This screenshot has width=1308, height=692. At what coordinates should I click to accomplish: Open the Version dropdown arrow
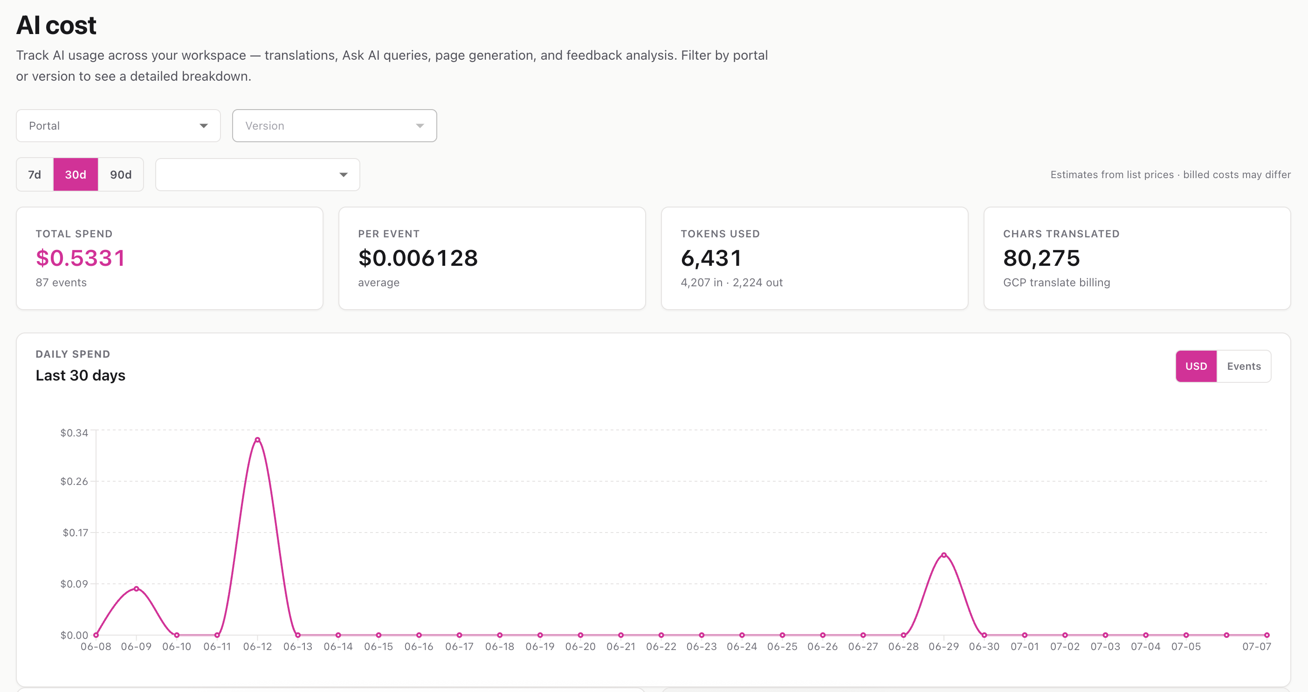point(420,126)
